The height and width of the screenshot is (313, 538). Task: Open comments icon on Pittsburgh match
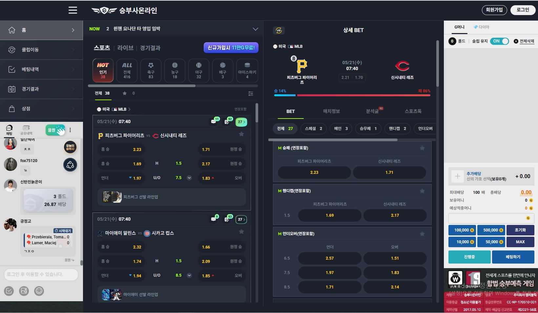tap(214, 121)
